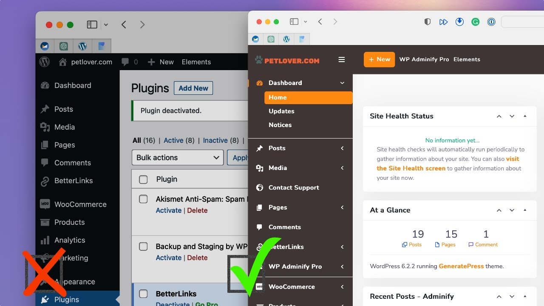The image size is (544, 306).
Task: Toggle sidebar icon in left browser window
Action: tap(92, 25)
